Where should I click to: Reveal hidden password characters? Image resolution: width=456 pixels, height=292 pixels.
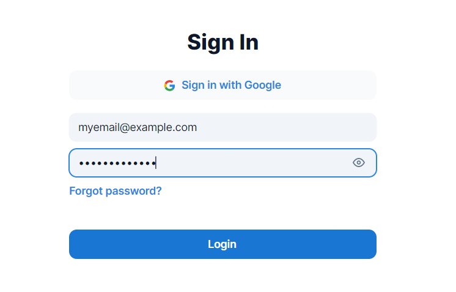359,162
